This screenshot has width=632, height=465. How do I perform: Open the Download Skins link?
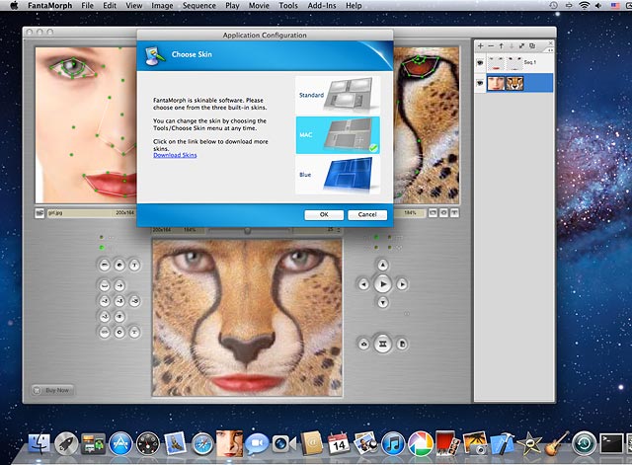coord(175,155)
